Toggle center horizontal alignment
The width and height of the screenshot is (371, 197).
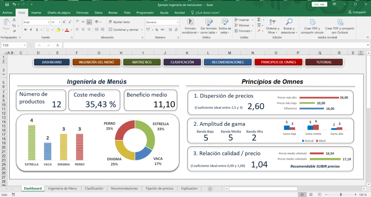[83, 30]
